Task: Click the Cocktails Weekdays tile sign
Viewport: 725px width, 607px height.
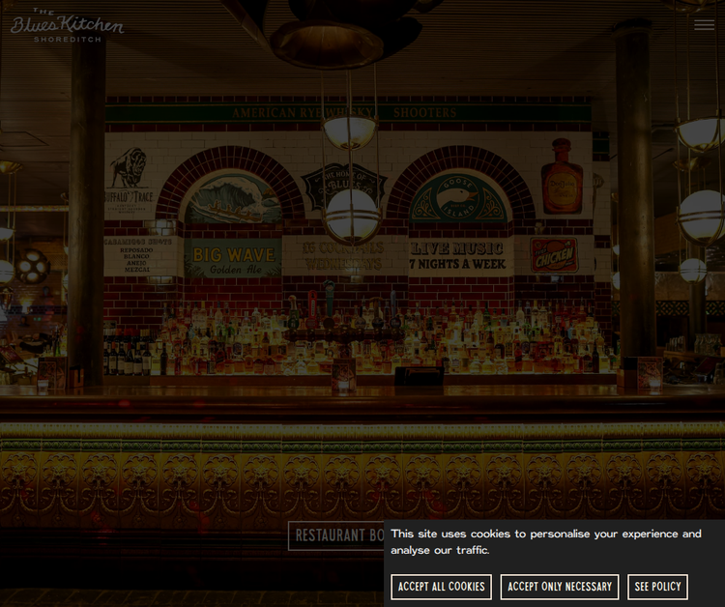Action: [x=343, y=257]
